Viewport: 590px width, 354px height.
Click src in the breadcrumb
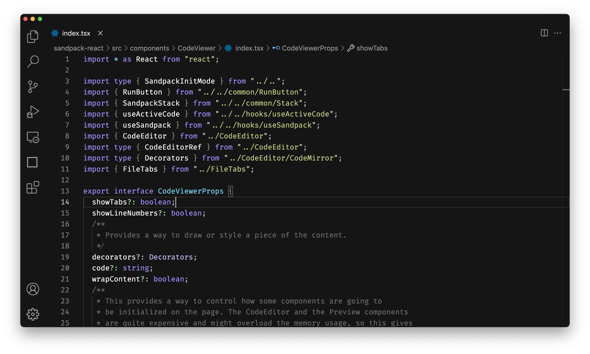pyautogui.click(x=117, y=48)
